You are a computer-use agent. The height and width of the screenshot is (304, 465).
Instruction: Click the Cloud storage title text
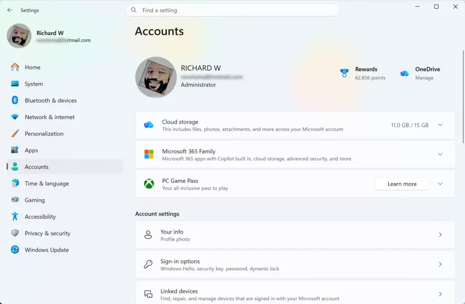[180, 122]
